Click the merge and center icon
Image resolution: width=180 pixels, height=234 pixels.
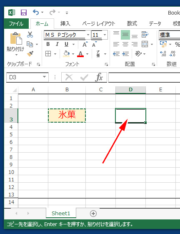pyautogui.click(x=145, y=44)
